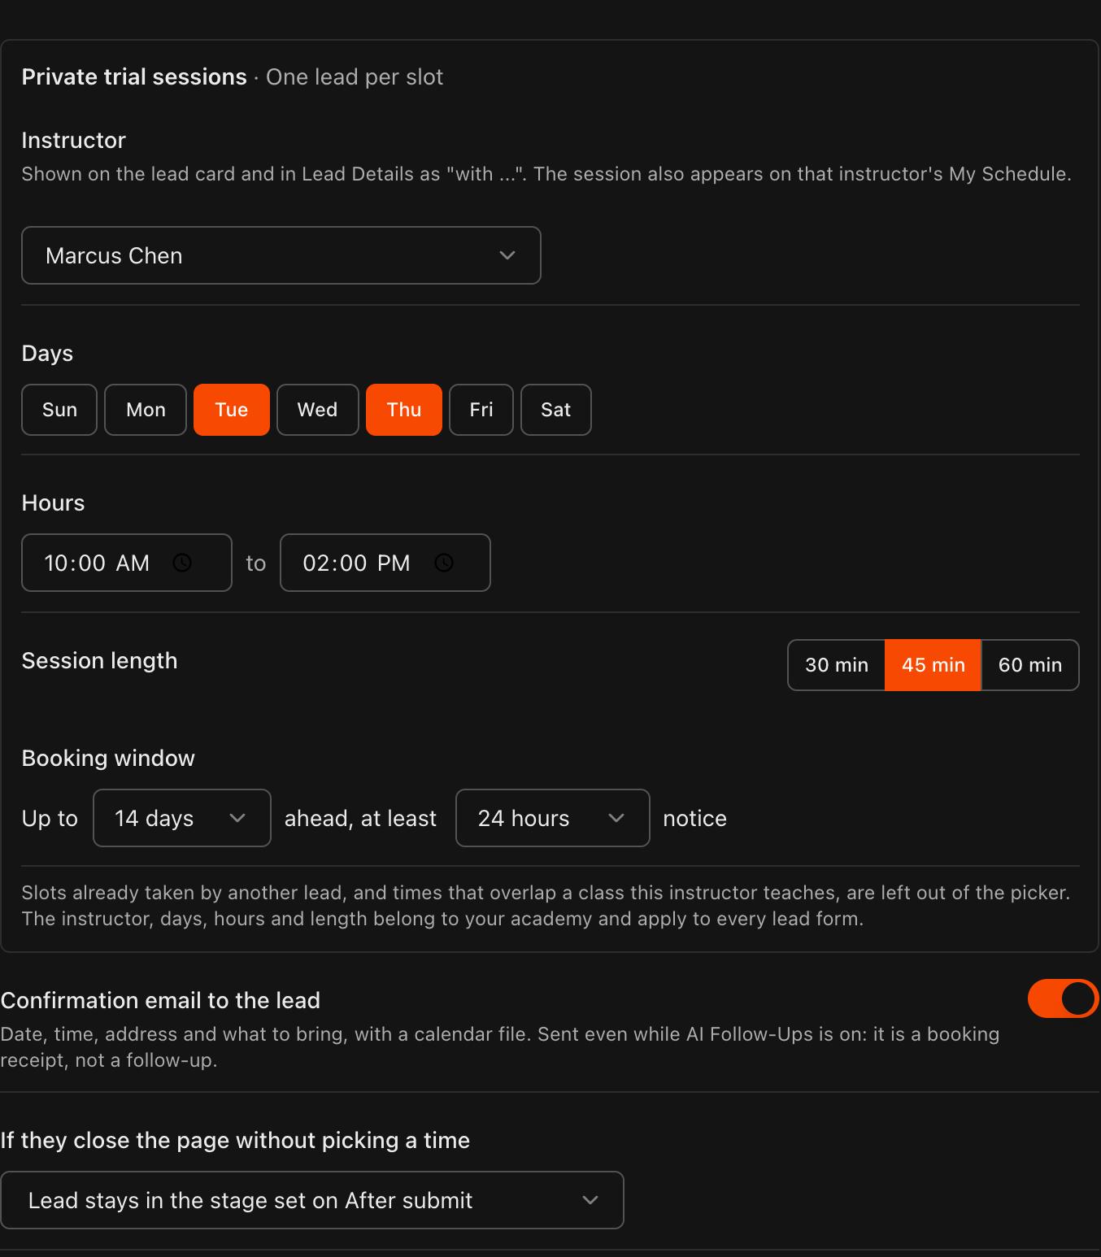Open the 14 days booking window dropdown
1101x1257 pixels.
(182, 818)
